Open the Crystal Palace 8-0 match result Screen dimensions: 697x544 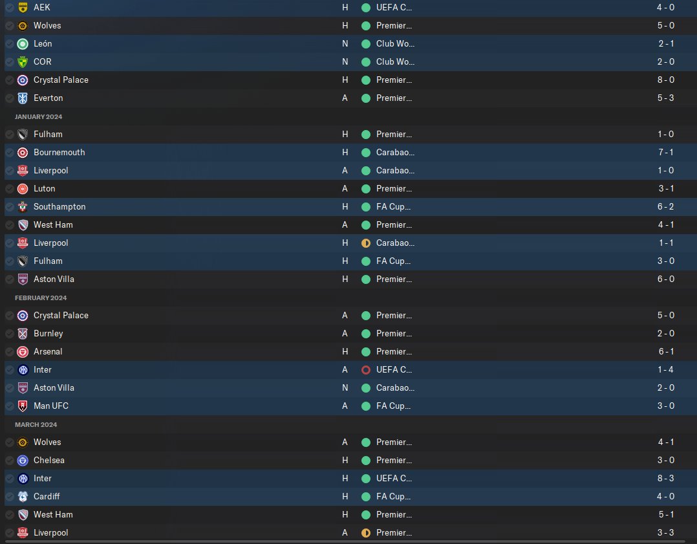click(x=665, y=80)
